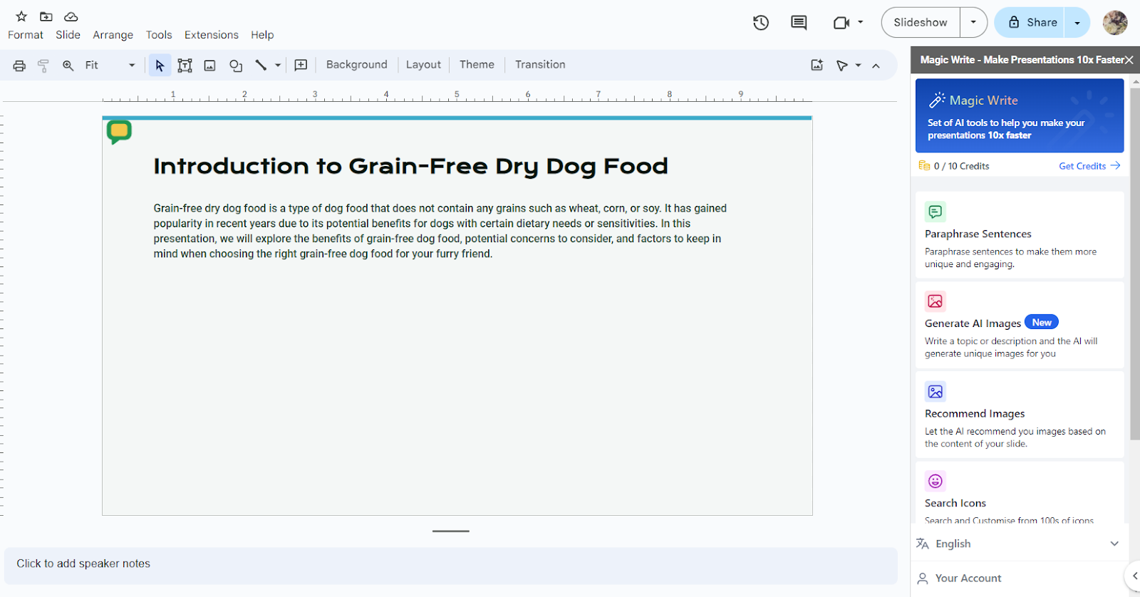Open the Extensions menu
Image resolution: width=1140 pixels, height=597 pixels.
(212, 35)
